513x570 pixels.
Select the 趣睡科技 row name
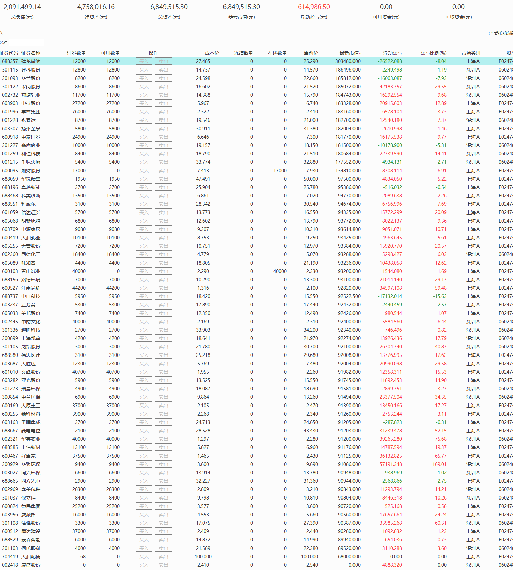pos(31,330)
